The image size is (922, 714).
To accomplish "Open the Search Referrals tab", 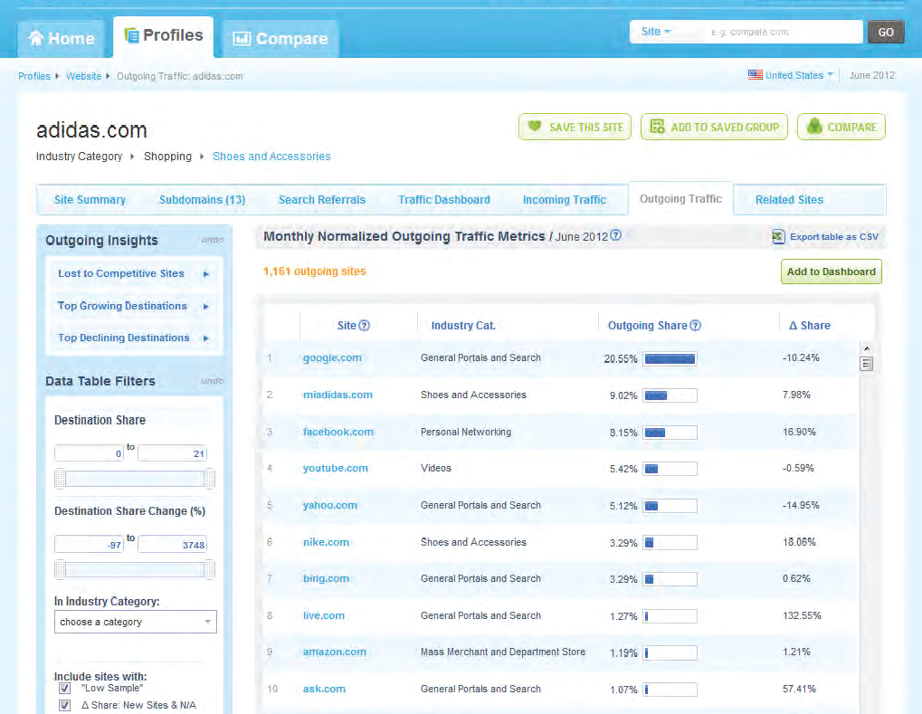I will coord(321,200).
